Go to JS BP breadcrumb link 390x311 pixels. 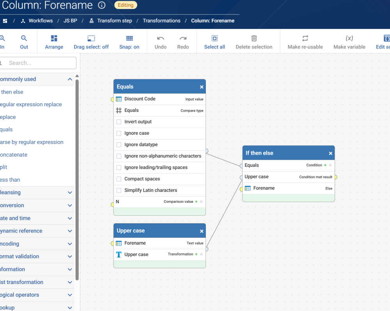[70, 21]
